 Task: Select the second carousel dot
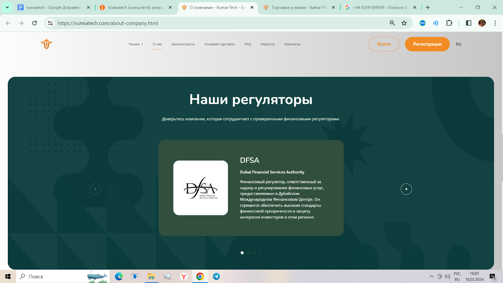click(x=248, y=253)
